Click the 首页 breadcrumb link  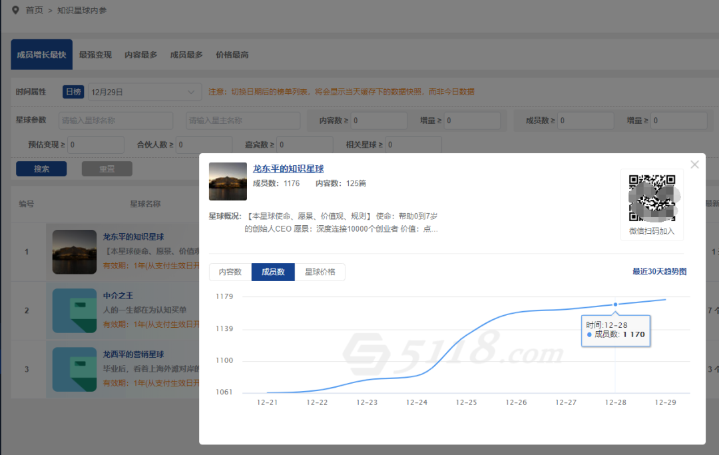34,10
